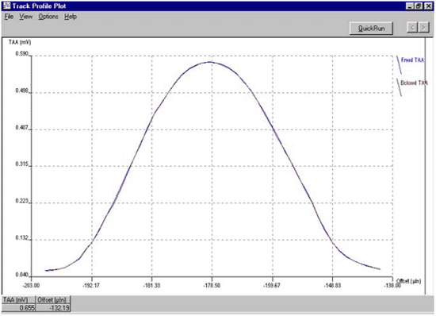
Task: Minimize the Track Profile Plot window
Action: [409, 6]
